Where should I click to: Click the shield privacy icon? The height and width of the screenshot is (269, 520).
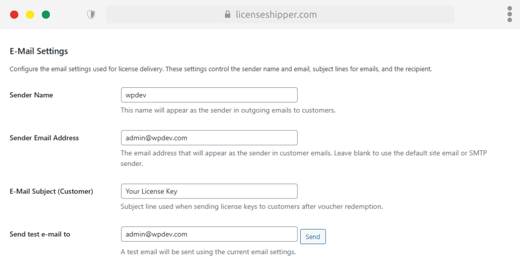[91, 15]
